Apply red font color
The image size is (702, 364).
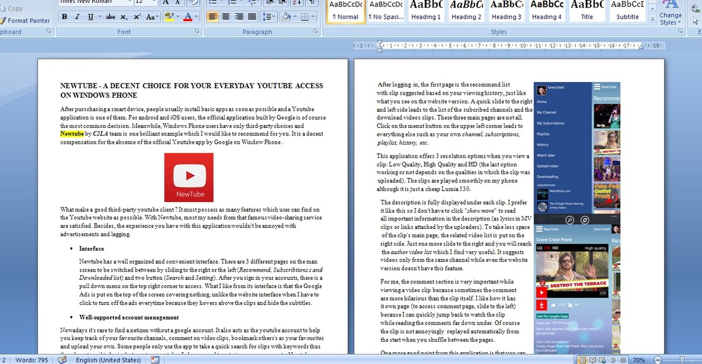(x=187, y=17)
